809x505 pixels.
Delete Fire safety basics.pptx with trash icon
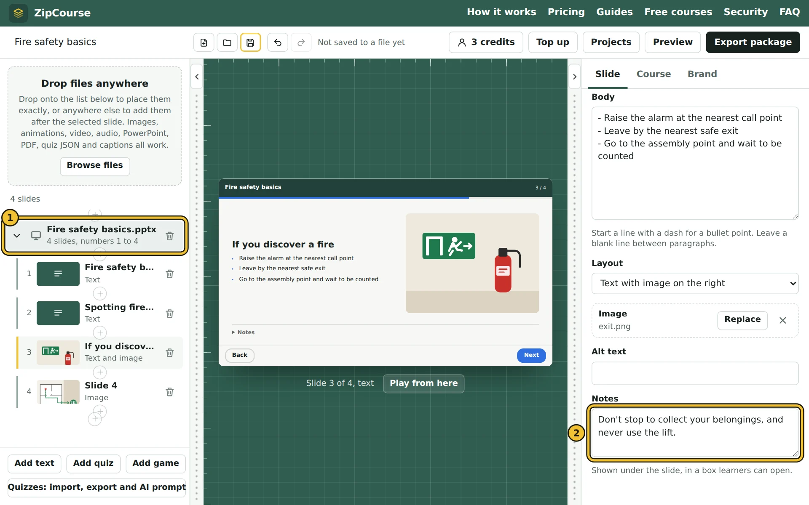(x=170, y=236)
